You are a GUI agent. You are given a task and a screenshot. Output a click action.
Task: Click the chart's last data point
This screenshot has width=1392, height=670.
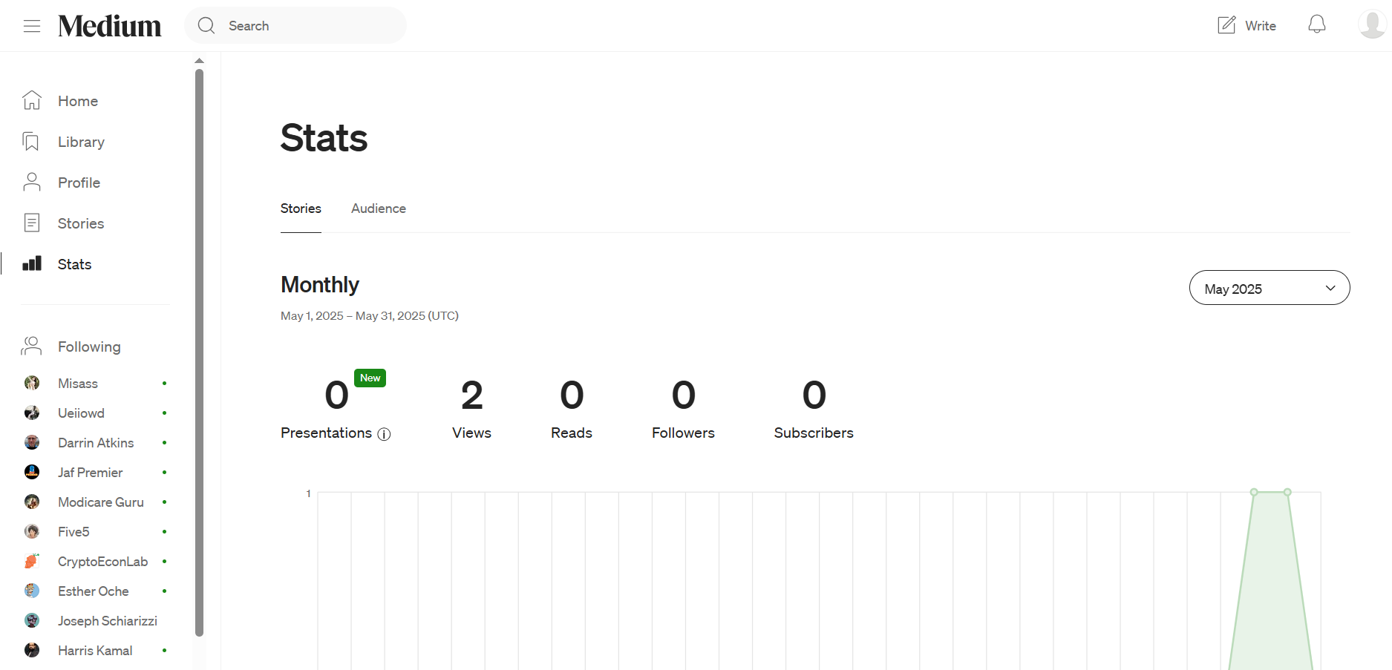point(1287,492)
